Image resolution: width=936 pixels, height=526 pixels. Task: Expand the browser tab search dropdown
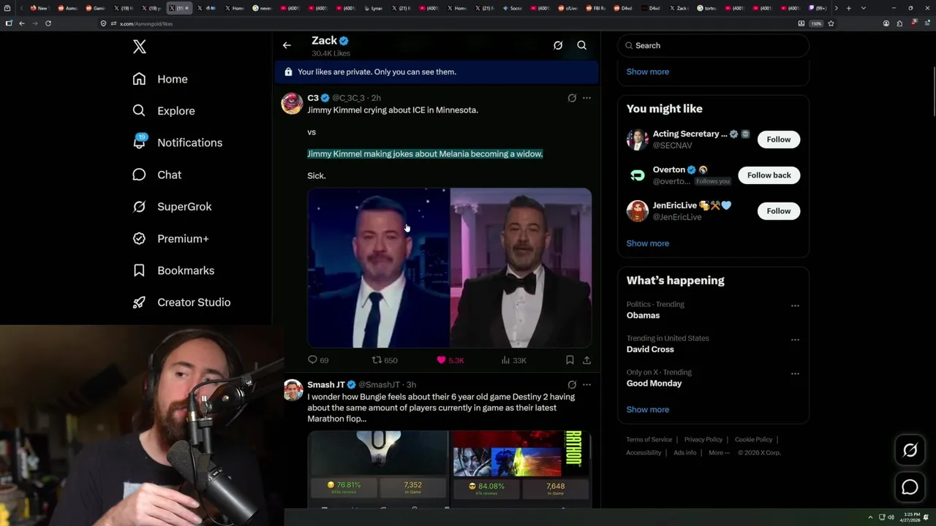click(864, 8)
